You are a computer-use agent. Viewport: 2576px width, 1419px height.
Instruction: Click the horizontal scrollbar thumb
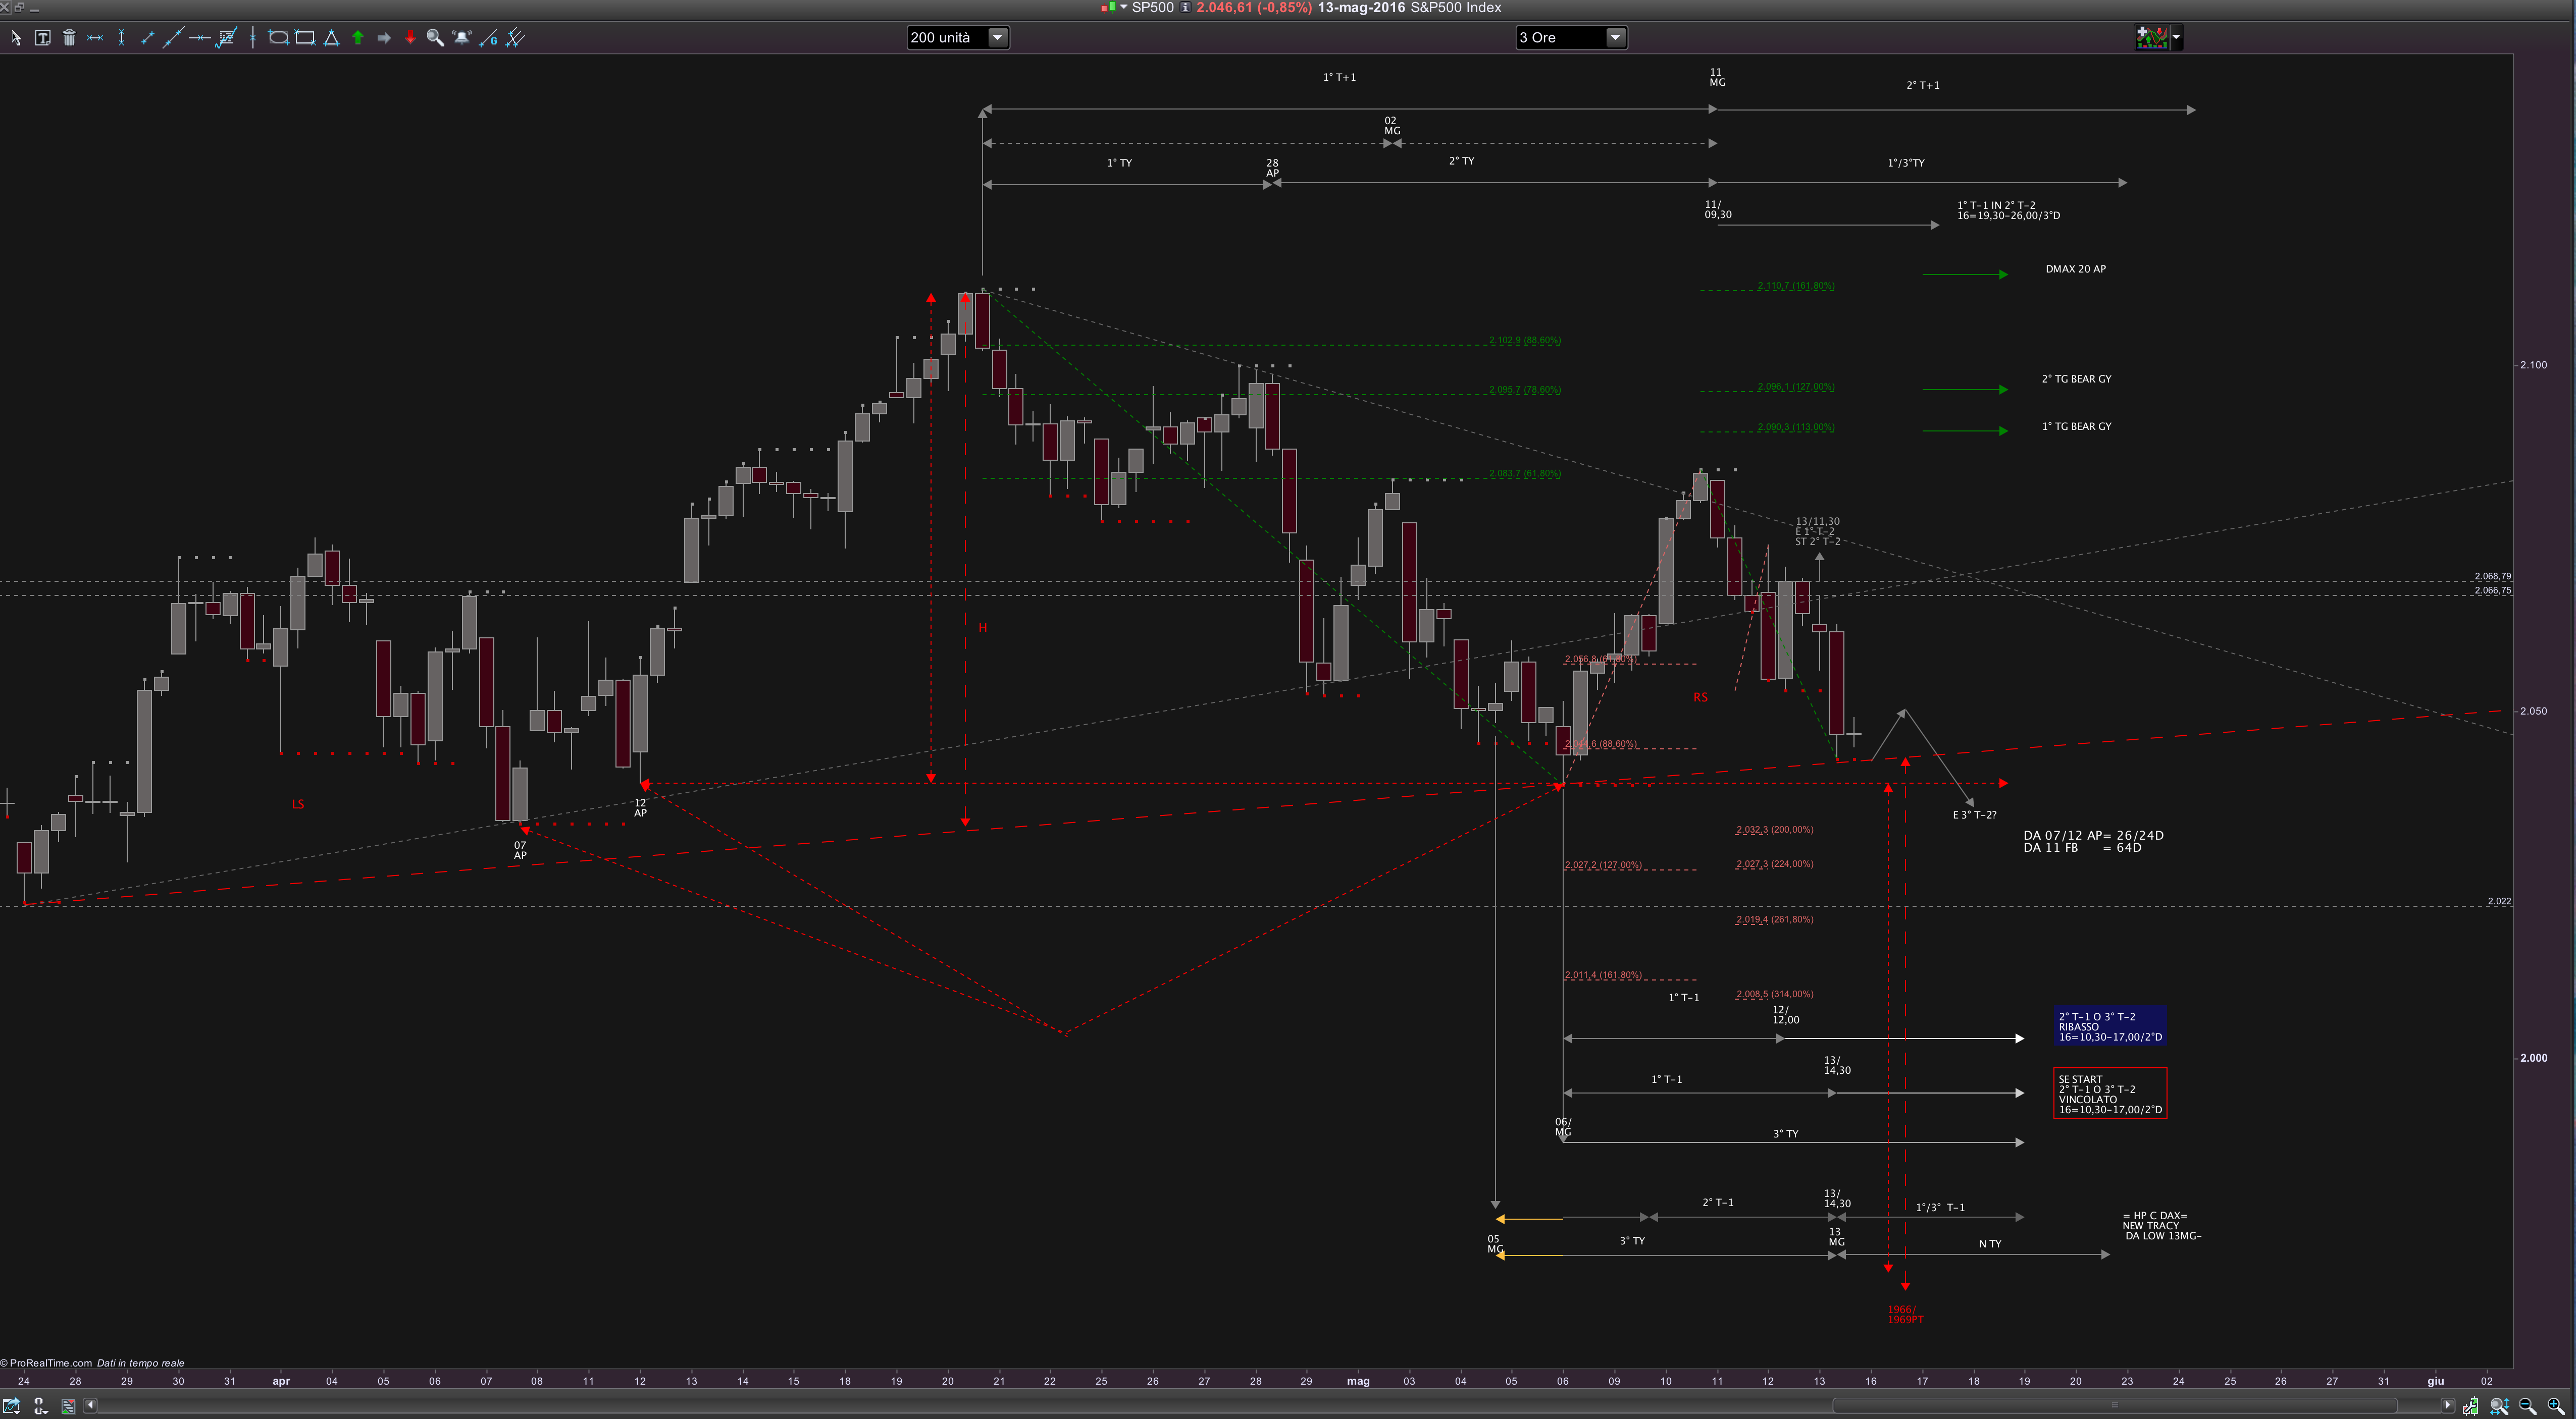click(x=2114, y=1406)
